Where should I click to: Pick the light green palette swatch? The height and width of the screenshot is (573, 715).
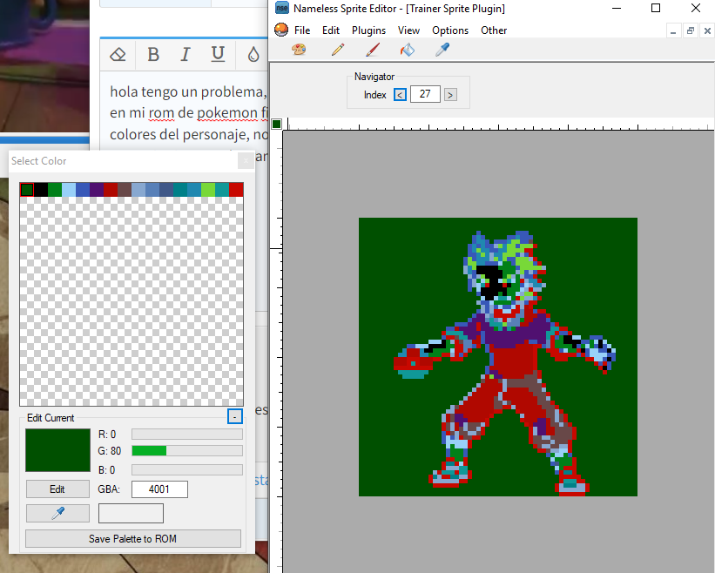(208, 189)
